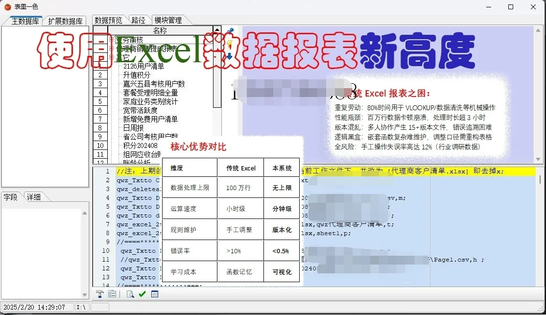Click the blue down arrow icon
The image size is (546, 315).
click(230, 56)
